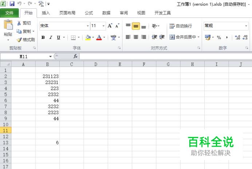Select cell containing 23231

(x=47, y=82)
